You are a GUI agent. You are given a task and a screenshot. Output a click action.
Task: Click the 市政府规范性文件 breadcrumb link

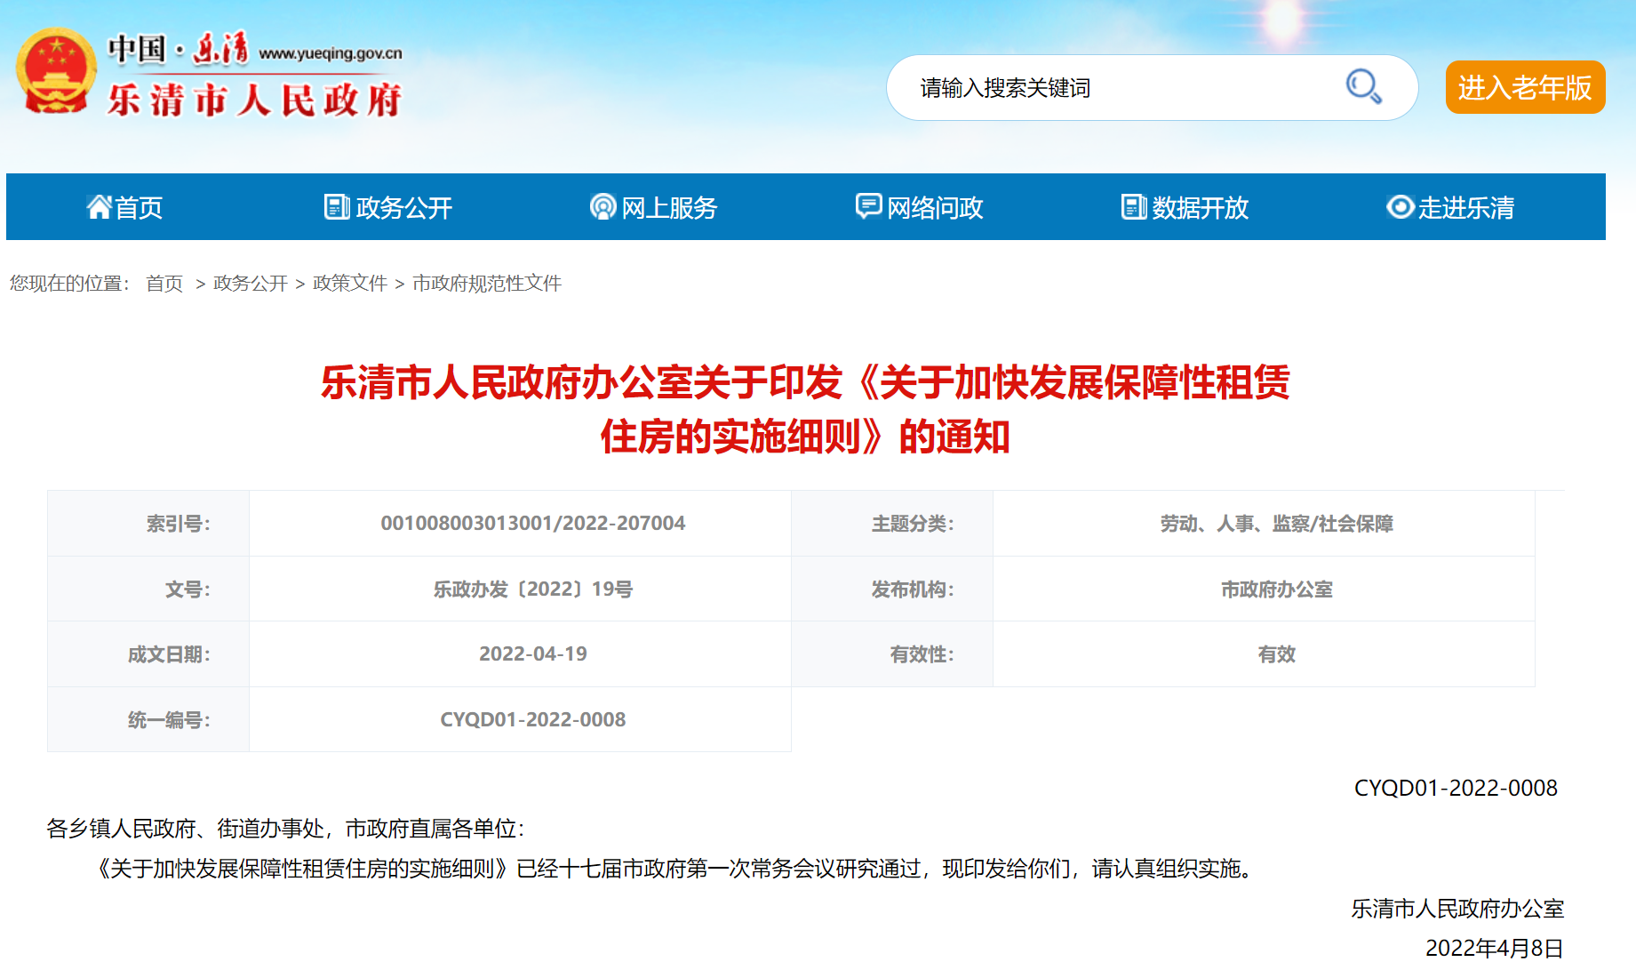486,284
